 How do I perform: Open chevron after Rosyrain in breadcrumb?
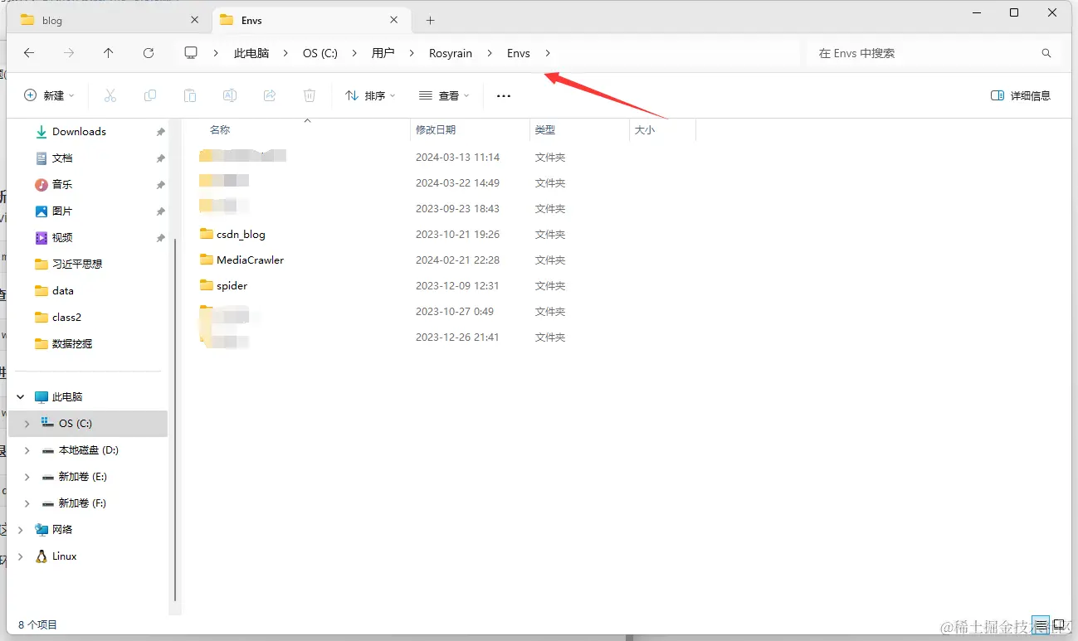coord(490,53)
